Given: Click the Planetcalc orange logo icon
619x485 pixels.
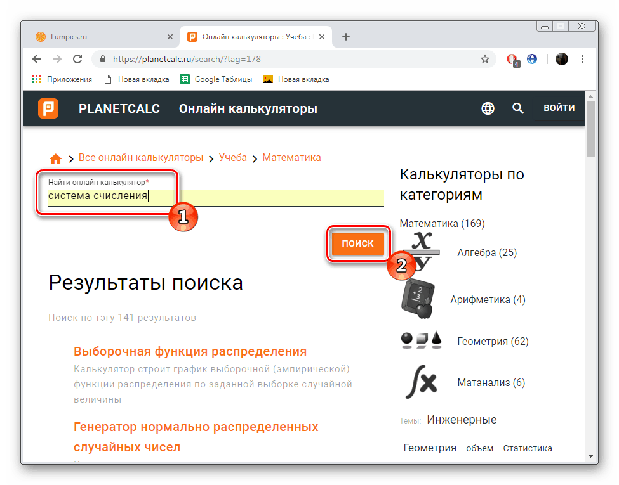Looking at the screenshot, I should click(x=48, y=108).
